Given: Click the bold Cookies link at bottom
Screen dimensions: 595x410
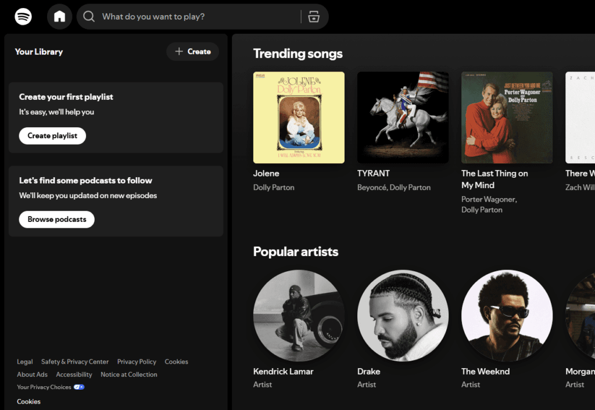Looking at the screenshot, I should coord(28,401).
